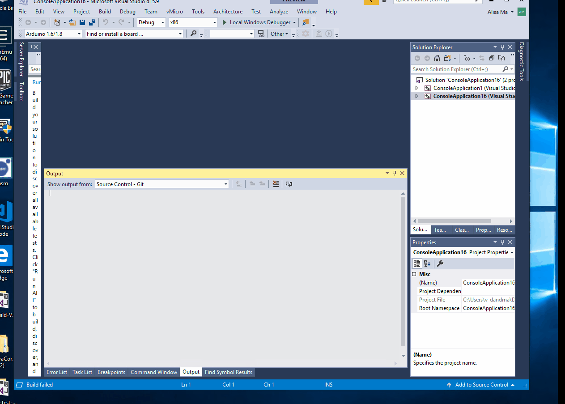Pin the Properties panel

tap(502, 242)
